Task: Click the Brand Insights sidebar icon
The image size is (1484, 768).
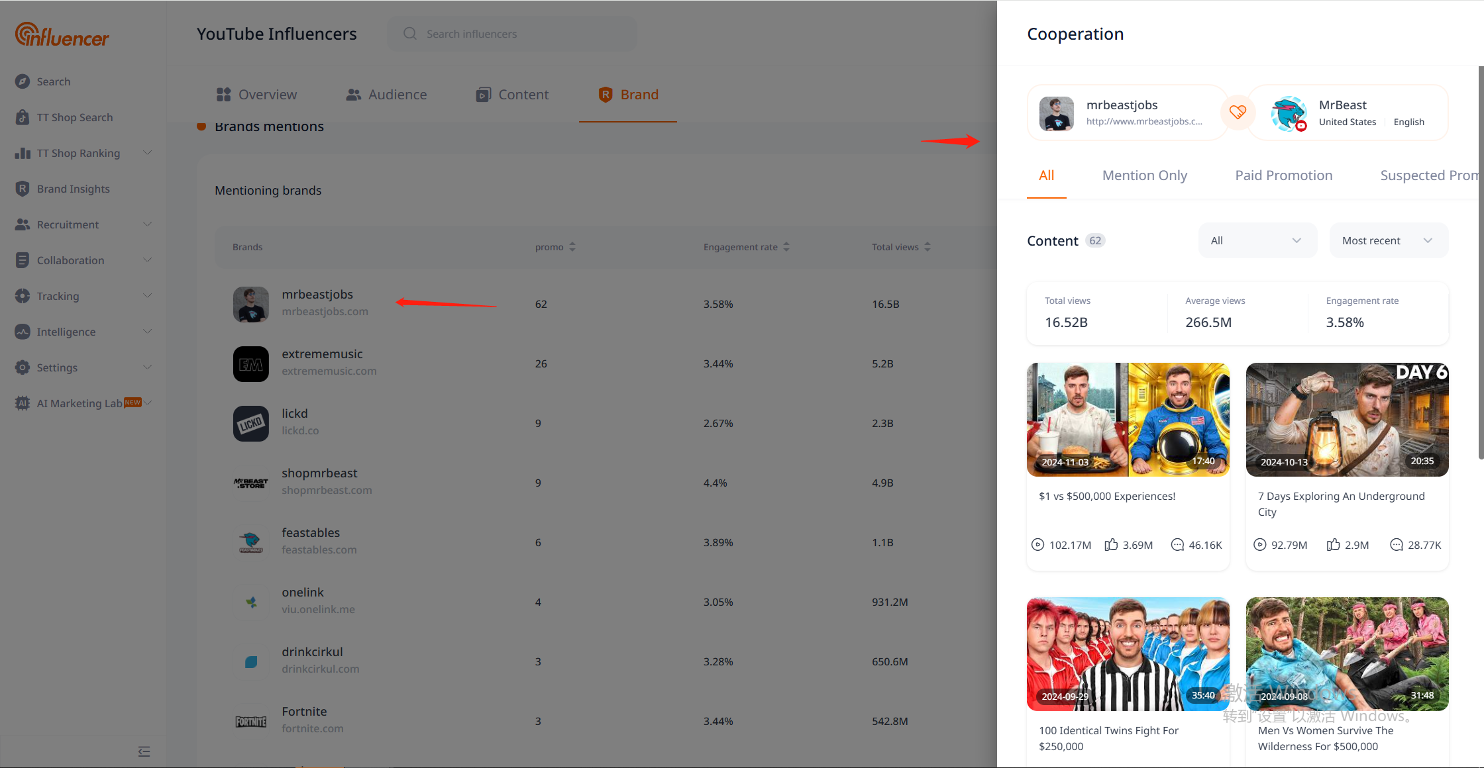Action: pos(23,189)
